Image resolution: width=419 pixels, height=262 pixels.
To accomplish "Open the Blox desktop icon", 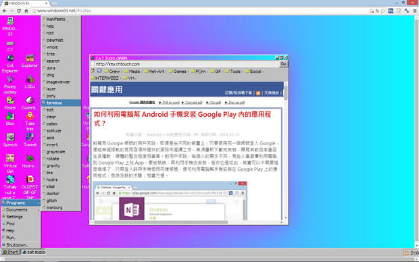I will click(x=10, y=119).
